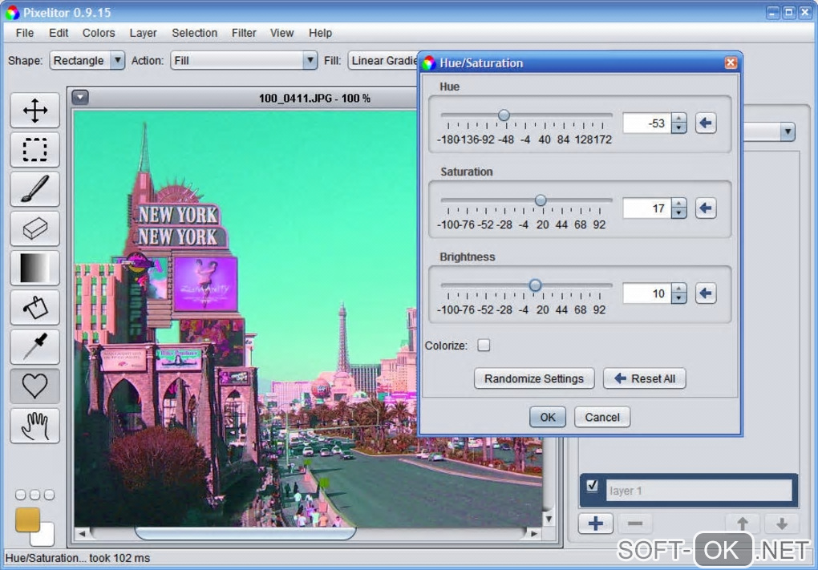Click the horizontal scrollbar thumb
Image resolution: width=818 pixels, height=570 pixels.
pos(245,533)
